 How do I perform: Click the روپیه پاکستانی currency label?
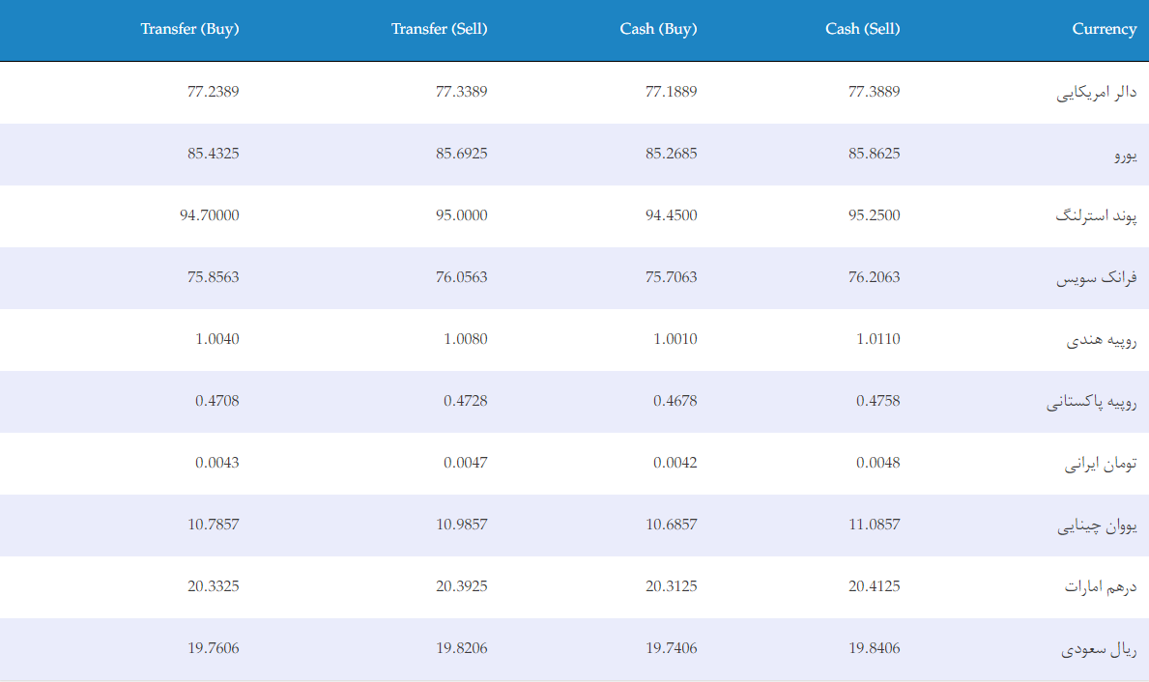tap(1092, 402)
